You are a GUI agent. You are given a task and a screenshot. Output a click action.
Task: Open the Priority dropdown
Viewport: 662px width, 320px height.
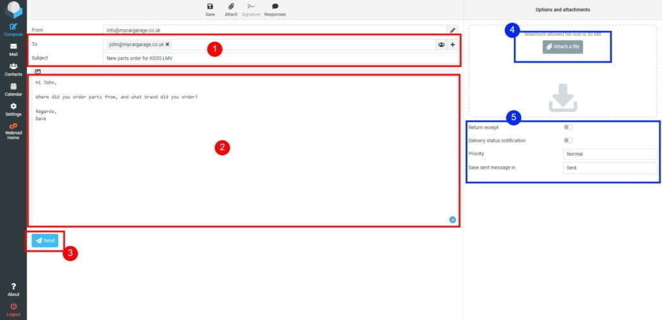(610, 154)
